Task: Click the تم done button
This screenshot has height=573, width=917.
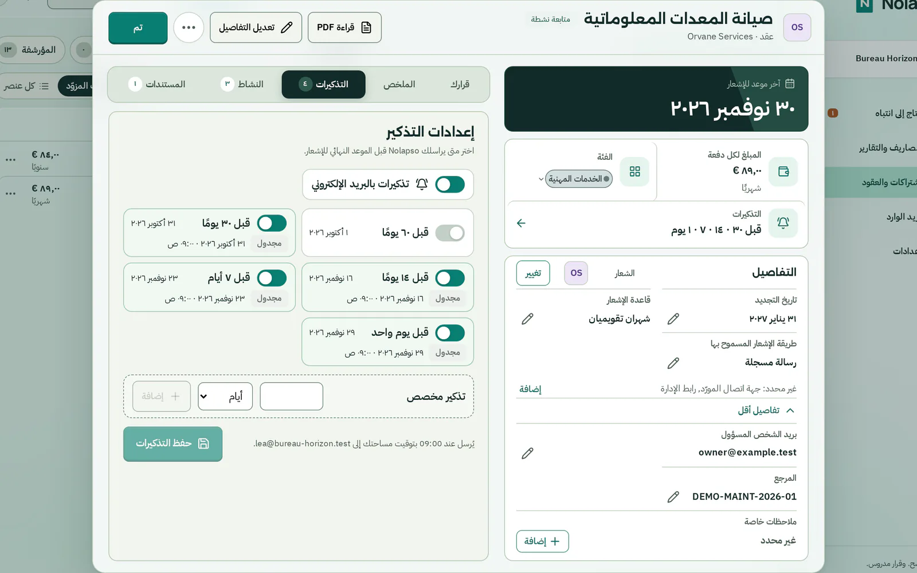Action: [x=138, y=28]
